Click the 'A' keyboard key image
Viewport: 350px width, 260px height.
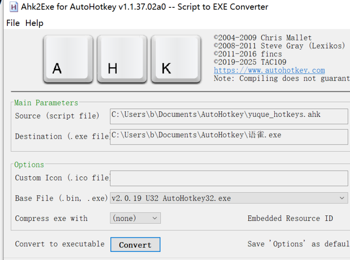[68, 60]
